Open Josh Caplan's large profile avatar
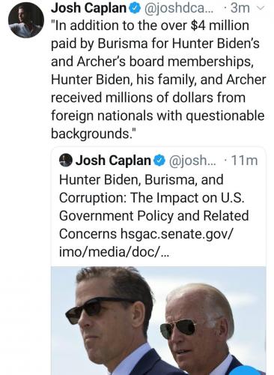274x375 pixels. (26, 20)
